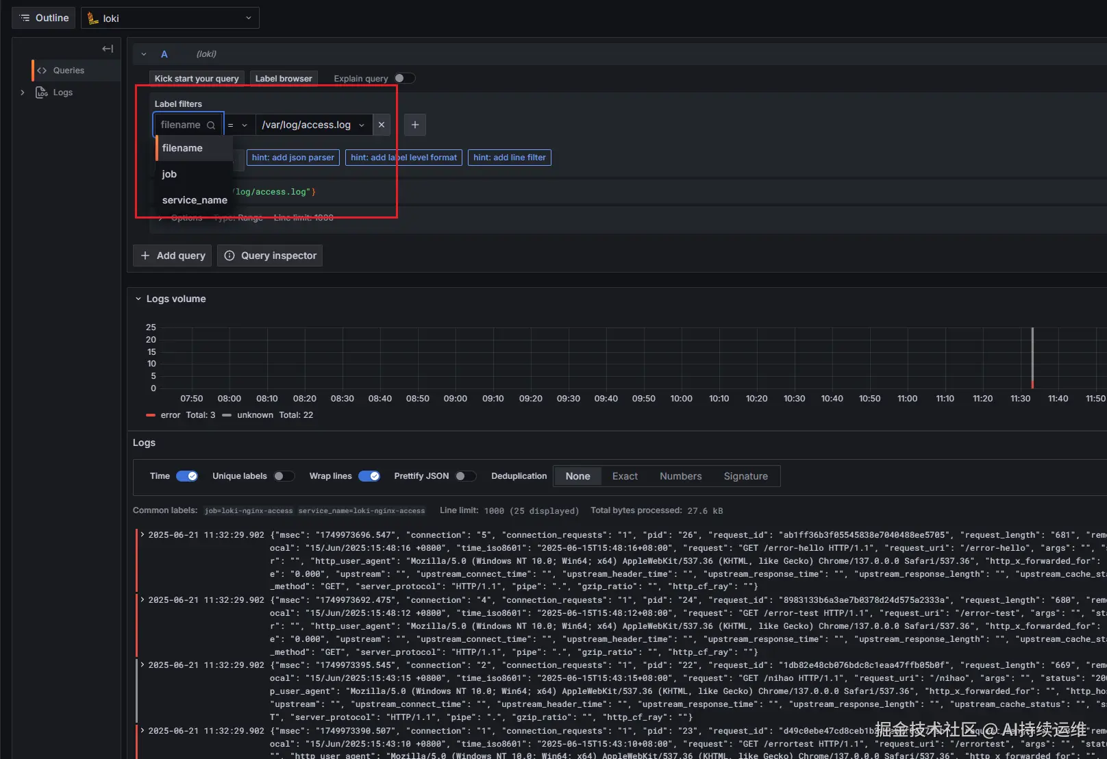Click Kick start your query
The height and width of the screenshot is (759, 1107).
click(197, 79)
